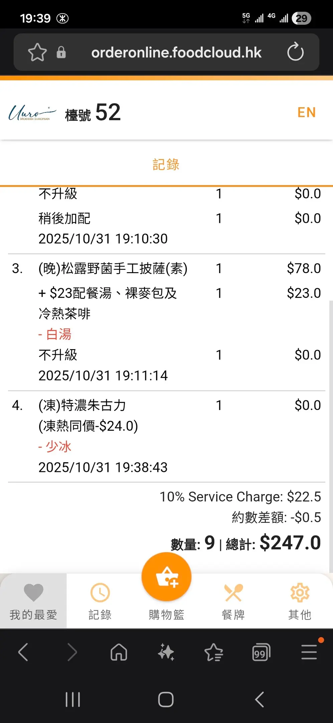Open browser AI sparkle assistant icon
The width and height of the screenshot is (333, 723).
pyautogui.click(x=166, y=652)
